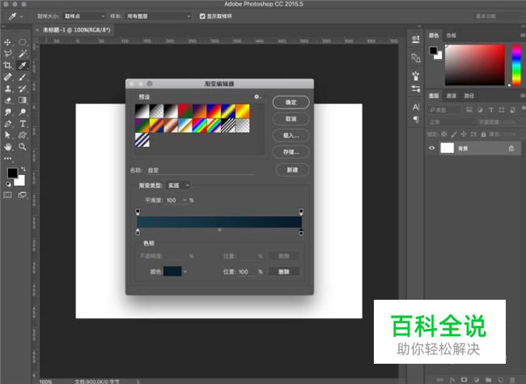526x384 pixels.
Task: Select the black-to-white first gradient preset
Action: (142, 111)
